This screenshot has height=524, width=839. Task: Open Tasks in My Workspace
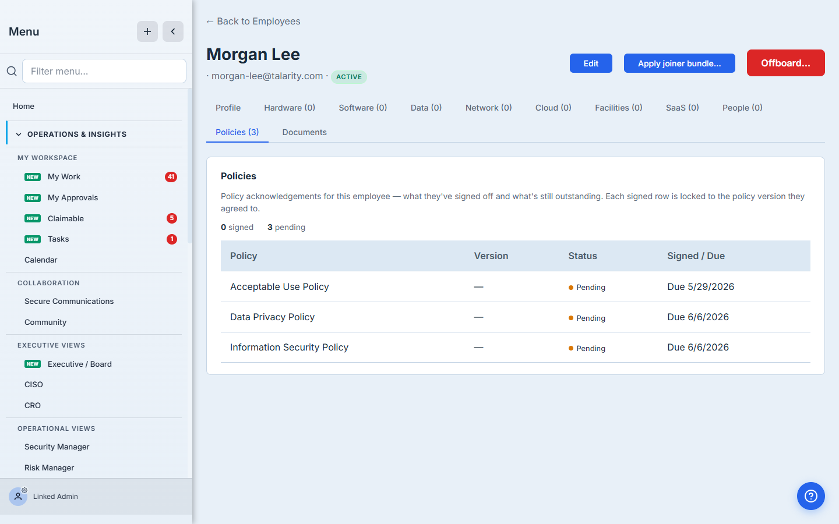coord(58,239)
